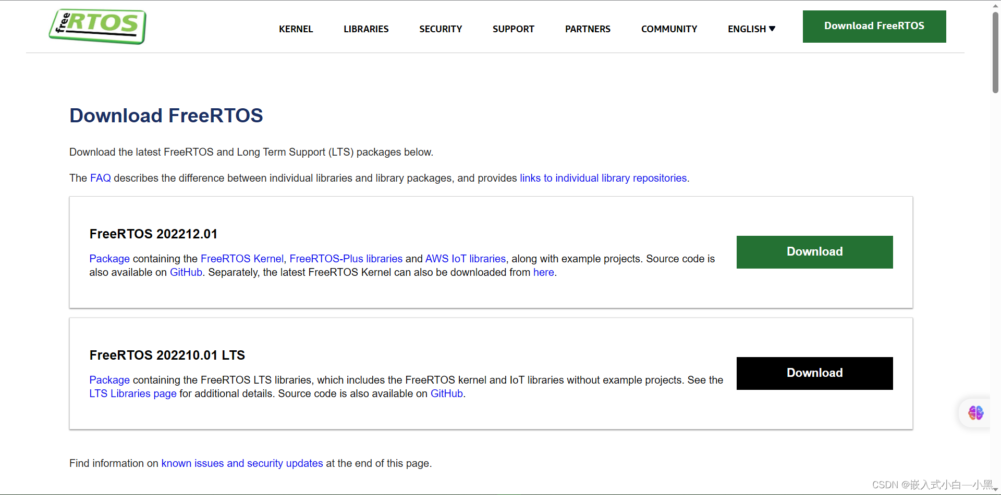1001x495 pixels.
Task: Follow links to individual library repositories
Action: coord(603,178)
